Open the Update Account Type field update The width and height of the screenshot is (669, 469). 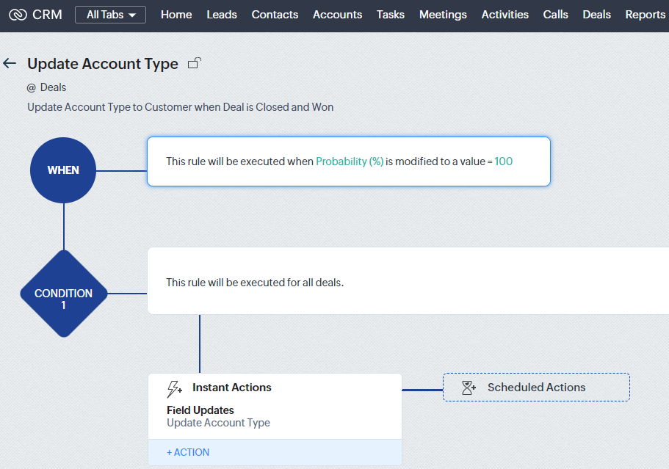(x=218, y=423)
